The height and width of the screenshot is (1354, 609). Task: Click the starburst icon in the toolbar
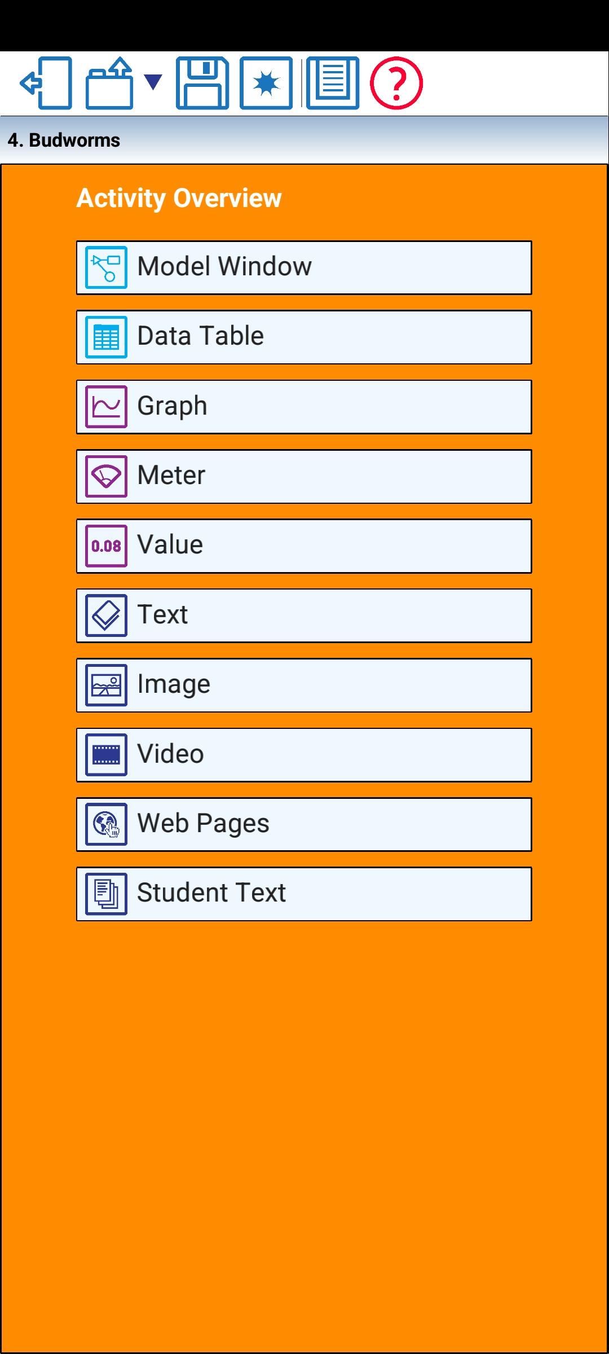pos(266,83)
